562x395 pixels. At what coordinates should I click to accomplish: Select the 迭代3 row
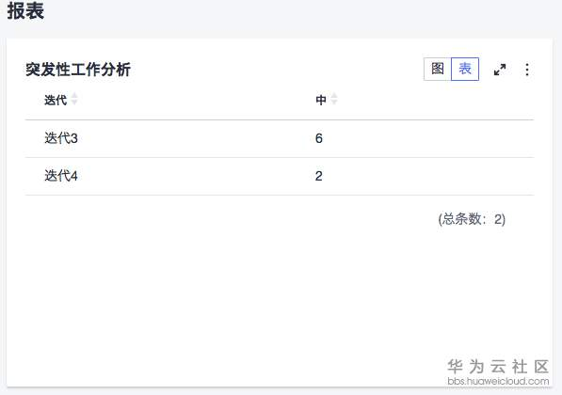pos(280,138)
